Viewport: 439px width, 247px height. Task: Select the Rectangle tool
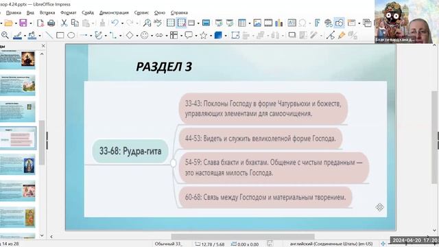[x=60, y=35]
